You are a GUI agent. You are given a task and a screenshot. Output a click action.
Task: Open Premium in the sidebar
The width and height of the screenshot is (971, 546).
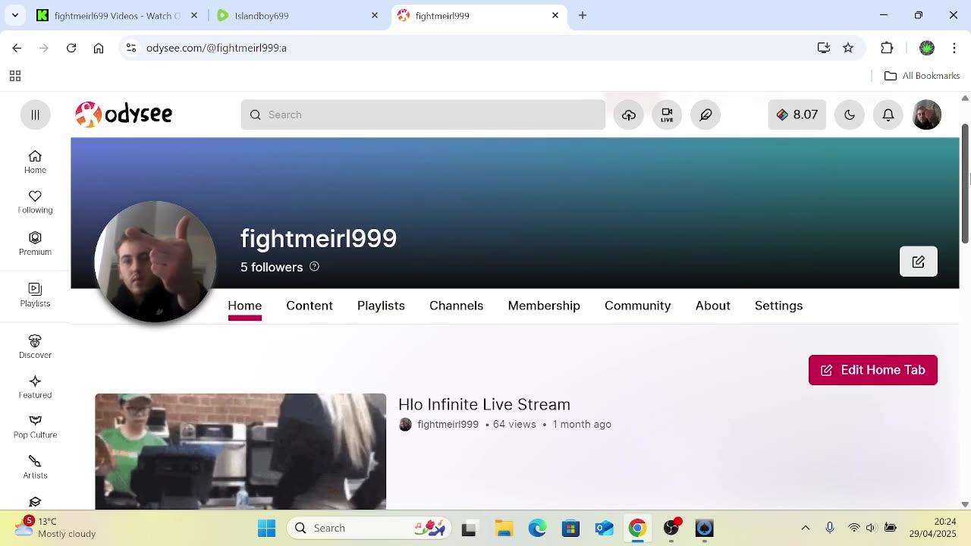35,243
